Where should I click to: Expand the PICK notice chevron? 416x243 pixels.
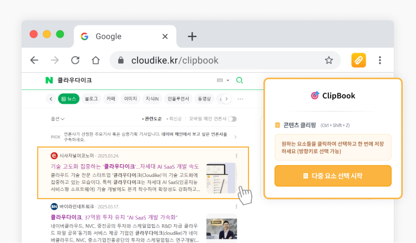tap(235, 137)
